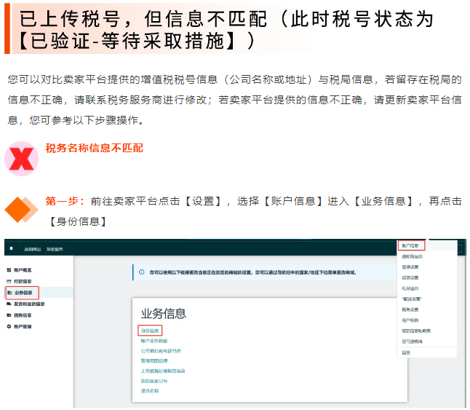
Task: Select 业务信息 in the left sidebar
Action: coord(23,293)
